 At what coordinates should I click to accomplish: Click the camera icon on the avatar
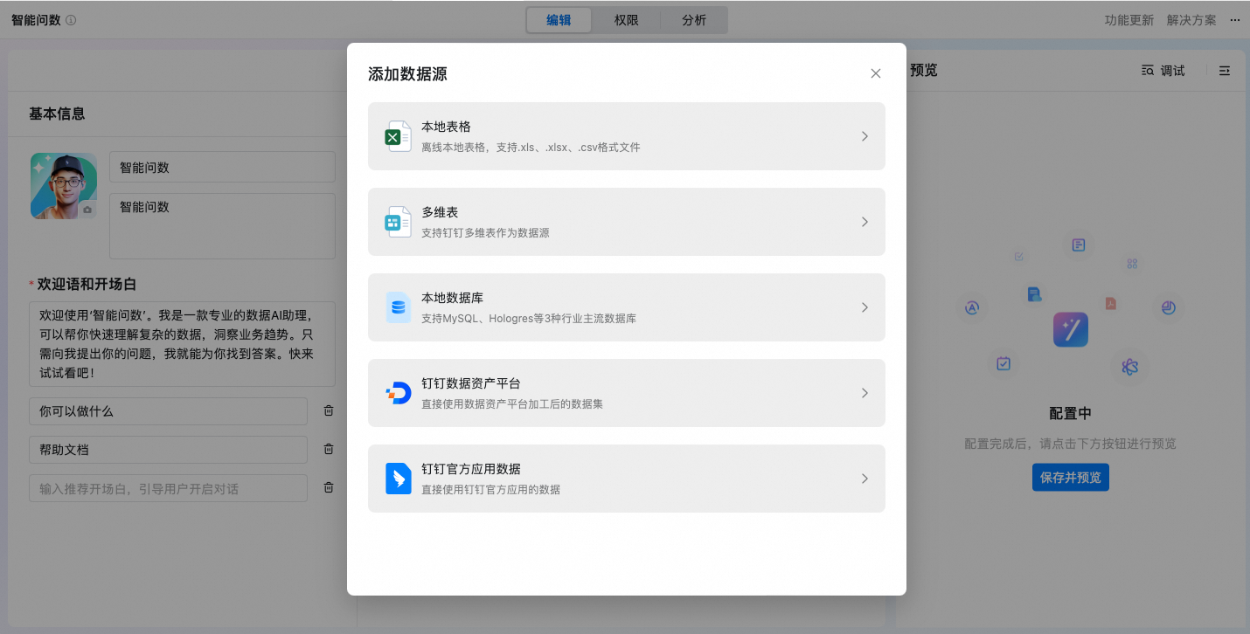click(87, 210)
